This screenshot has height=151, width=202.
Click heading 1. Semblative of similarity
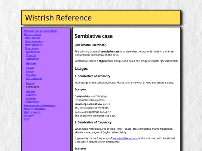click(x=92, y=76)
